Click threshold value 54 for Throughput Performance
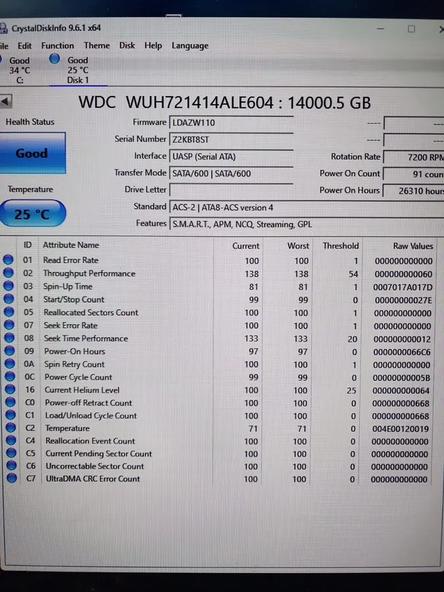 tap(353, 274)
